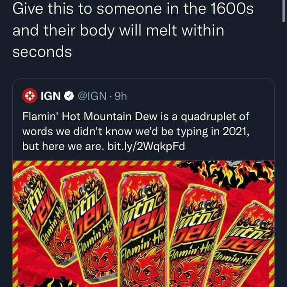Image resolution: width=287 pixels, height=287 pixels.
Task: Follow the bit.ly/2WqkpFd link
Action: click(146, 146)
